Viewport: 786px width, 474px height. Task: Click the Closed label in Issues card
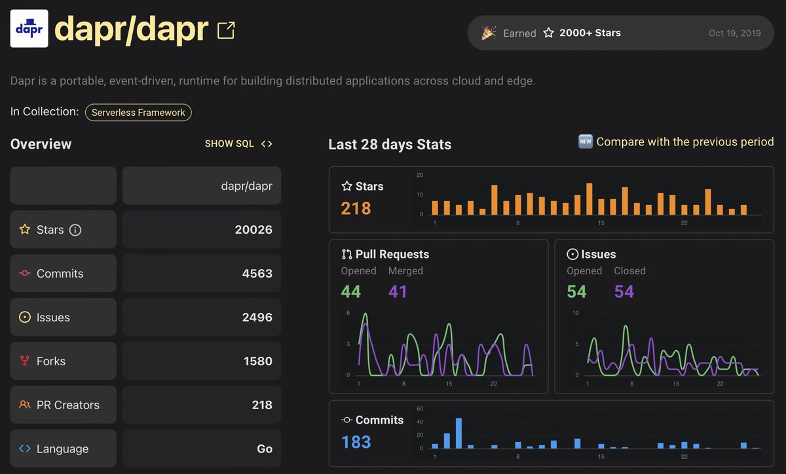click(629, 270)
